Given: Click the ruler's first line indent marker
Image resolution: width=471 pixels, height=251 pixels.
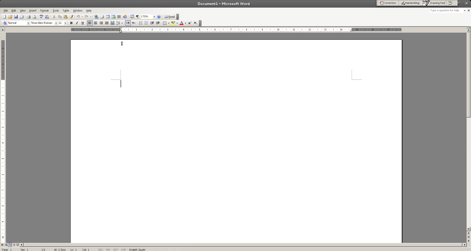Looking at the screenshot, I should [x=121, y=28].
